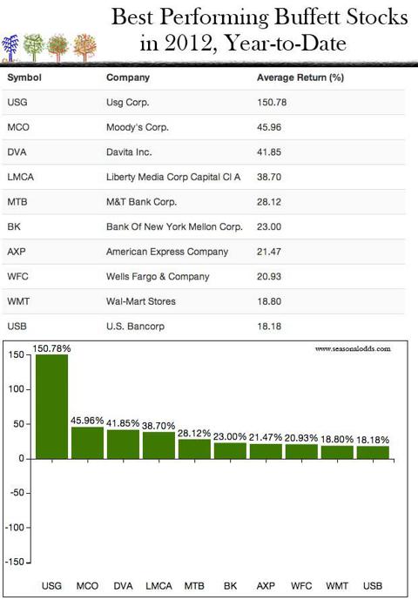Click the red-orange tree icon beside the orange one
418x600 pixels.
(58, 48)
